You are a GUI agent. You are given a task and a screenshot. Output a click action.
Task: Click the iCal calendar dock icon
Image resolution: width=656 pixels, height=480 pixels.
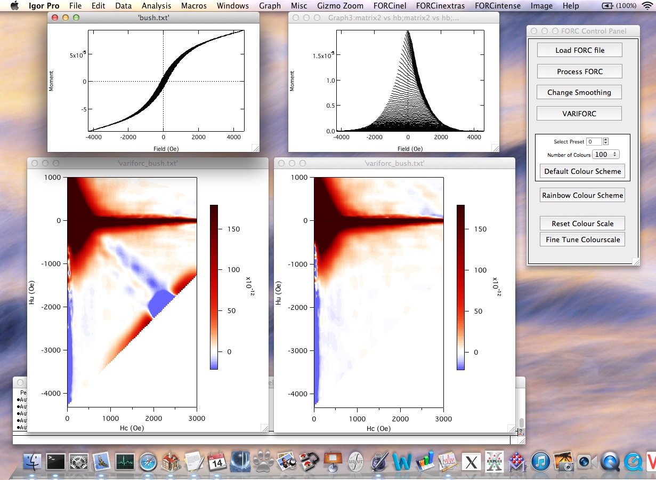(x=217, y=462)
